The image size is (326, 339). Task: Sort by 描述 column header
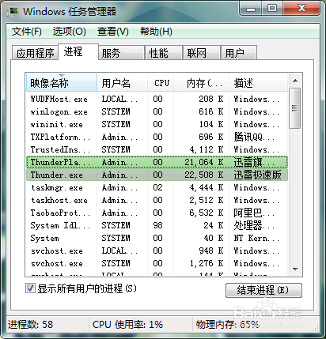[x=258, y=83]
